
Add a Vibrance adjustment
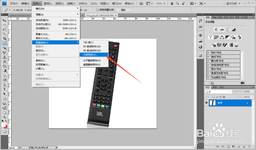click(210, 37)
